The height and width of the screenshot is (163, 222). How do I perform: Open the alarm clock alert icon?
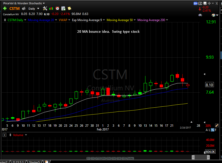coord(57,8)
